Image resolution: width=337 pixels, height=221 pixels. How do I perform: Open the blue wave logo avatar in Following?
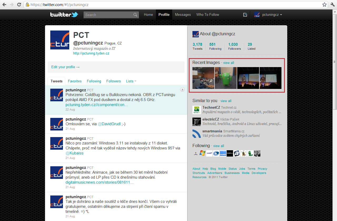click(216, 153)
